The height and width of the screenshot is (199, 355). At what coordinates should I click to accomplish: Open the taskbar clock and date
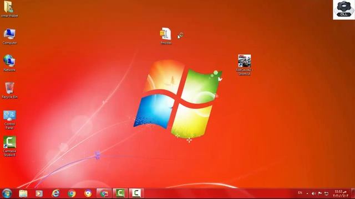click(341, 193)
